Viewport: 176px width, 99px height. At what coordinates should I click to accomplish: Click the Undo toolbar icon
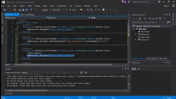31,10
